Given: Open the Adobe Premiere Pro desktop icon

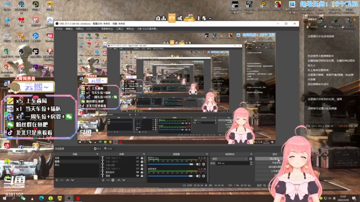Looking at the screenshot, I should [x=36, y=69].
